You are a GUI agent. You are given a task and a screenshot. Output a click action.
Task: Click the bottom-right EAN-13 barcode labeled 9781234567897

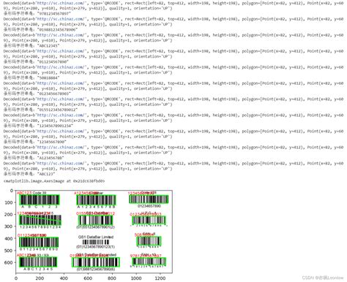(x=149, y=262)
